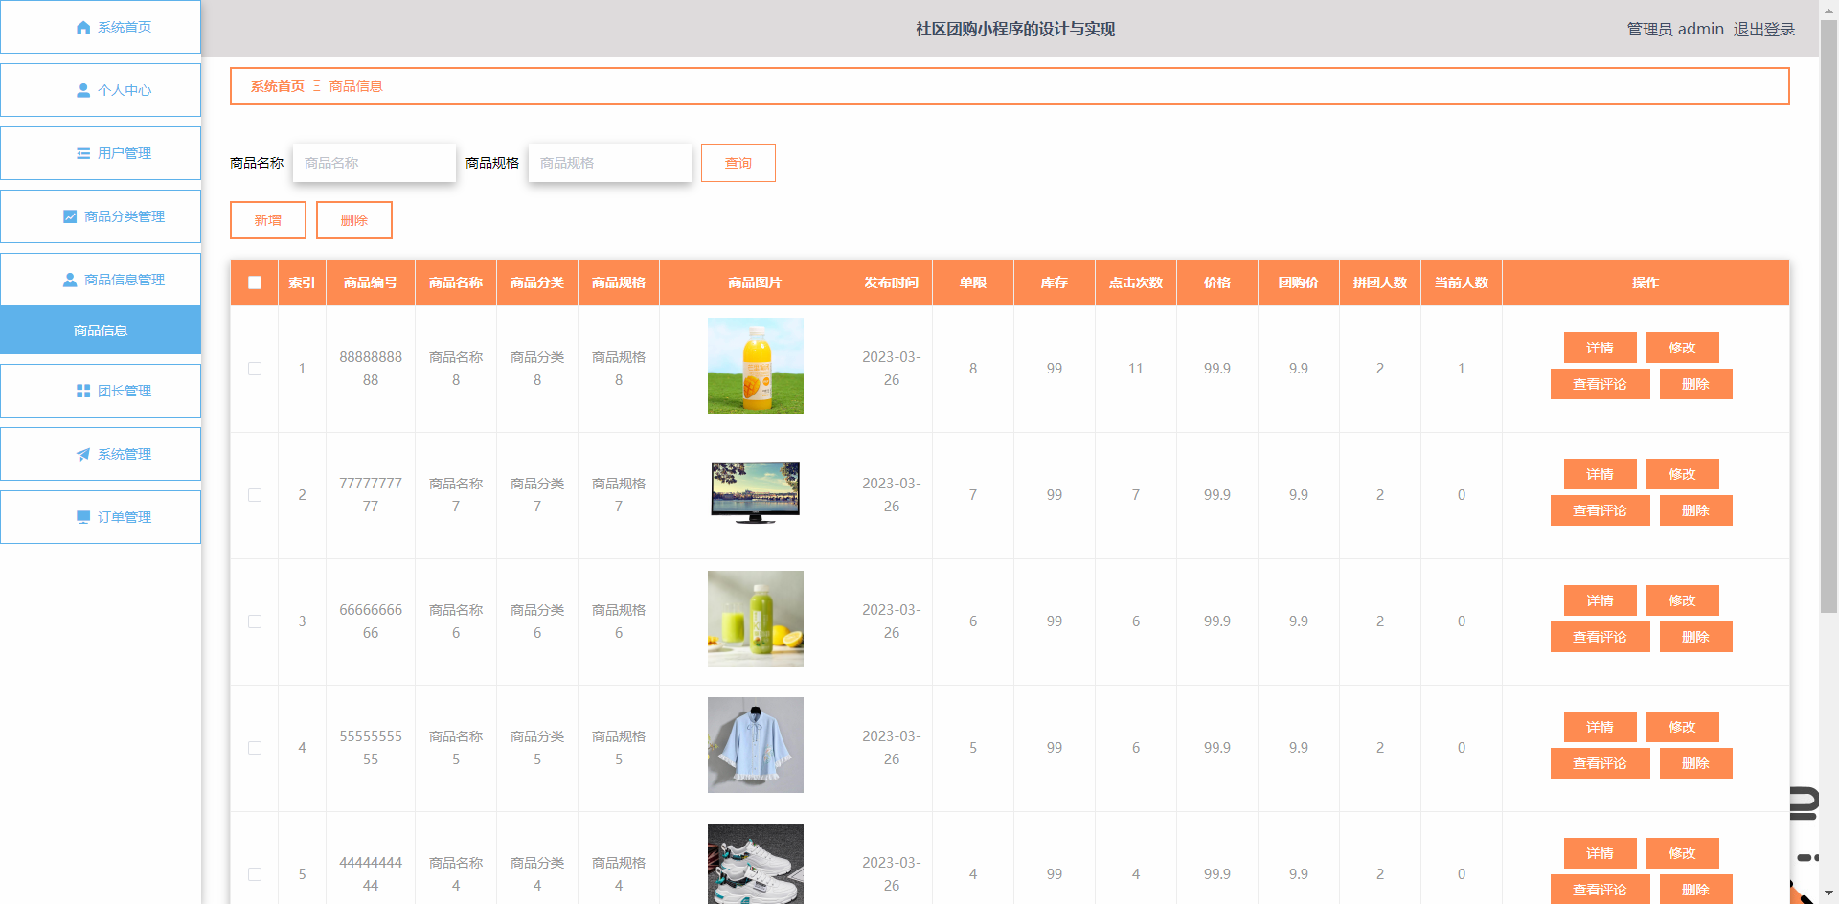Check the checkbox for row index 1
This screenshot has width=1839, height=904.
(x=255, y=369)
